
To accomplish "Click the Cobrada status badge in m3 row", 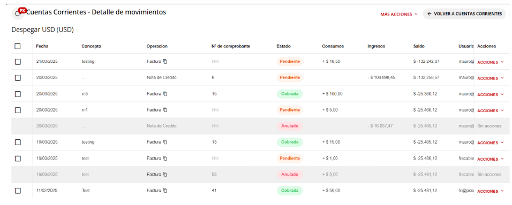I will click(290, 94).
